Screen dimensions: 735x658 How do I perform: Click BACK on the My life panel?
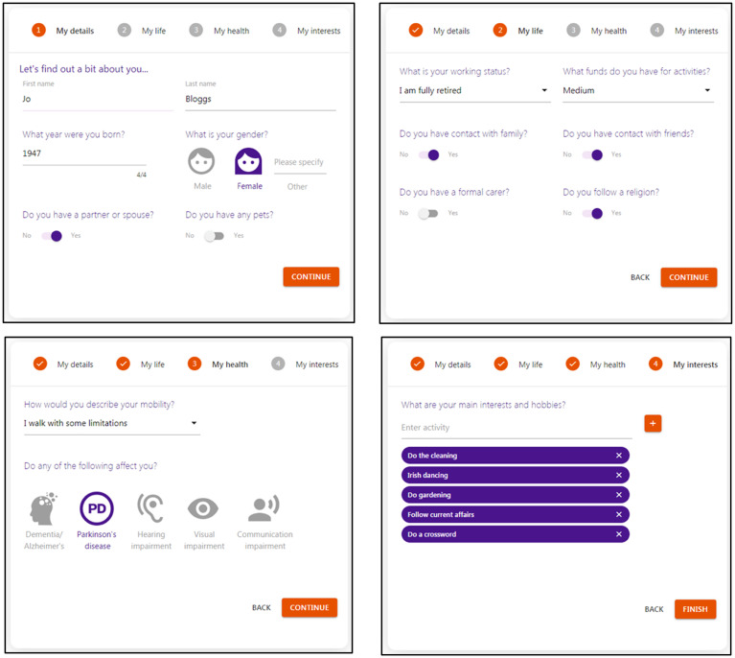click(640, 277)
